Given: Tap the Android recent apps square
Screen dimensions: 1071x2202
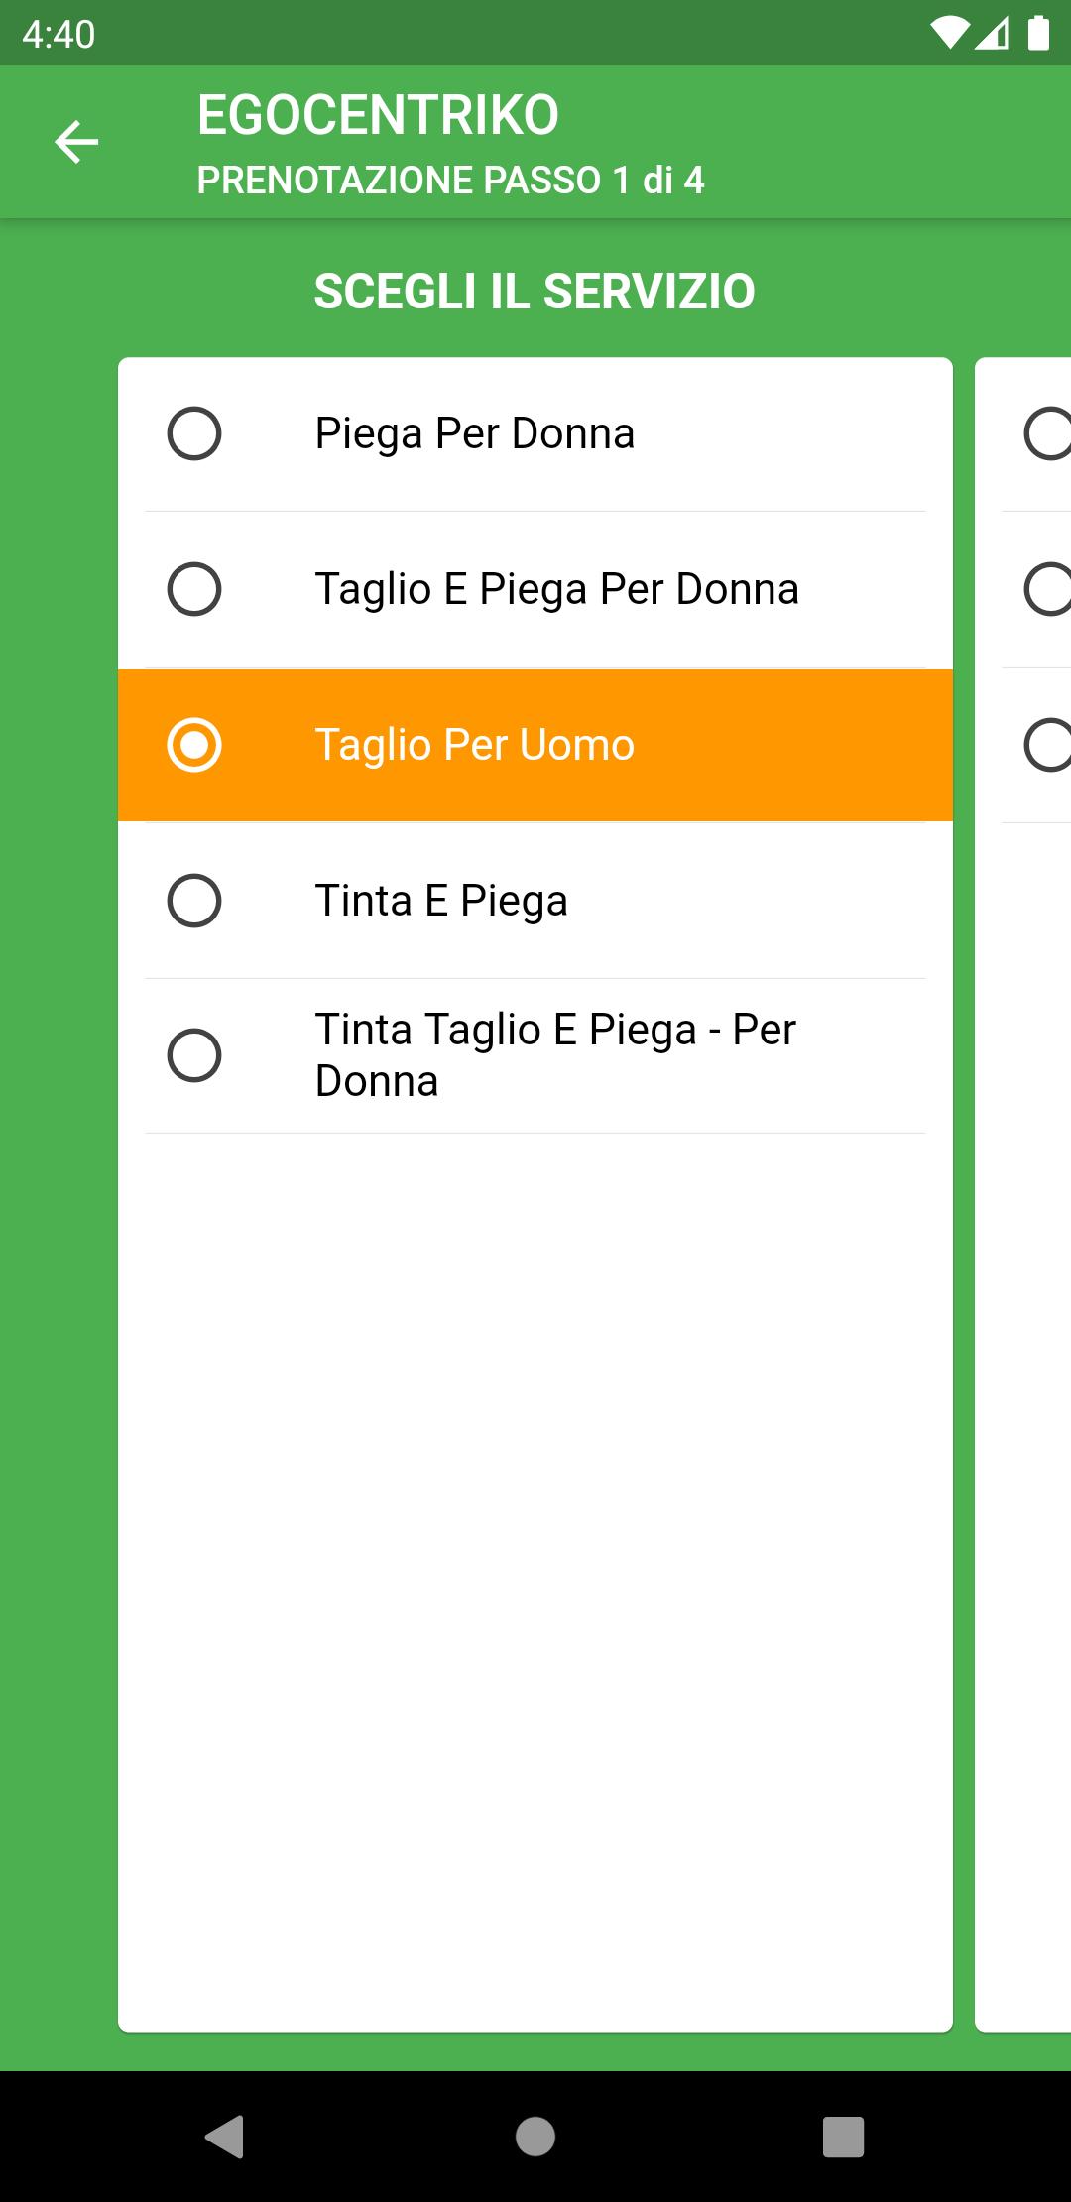Looking at the screenshot, I should point(844,2136).
